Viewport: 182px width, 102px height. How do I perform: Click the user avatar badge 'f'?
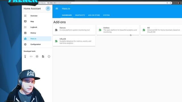pos(48,8)
